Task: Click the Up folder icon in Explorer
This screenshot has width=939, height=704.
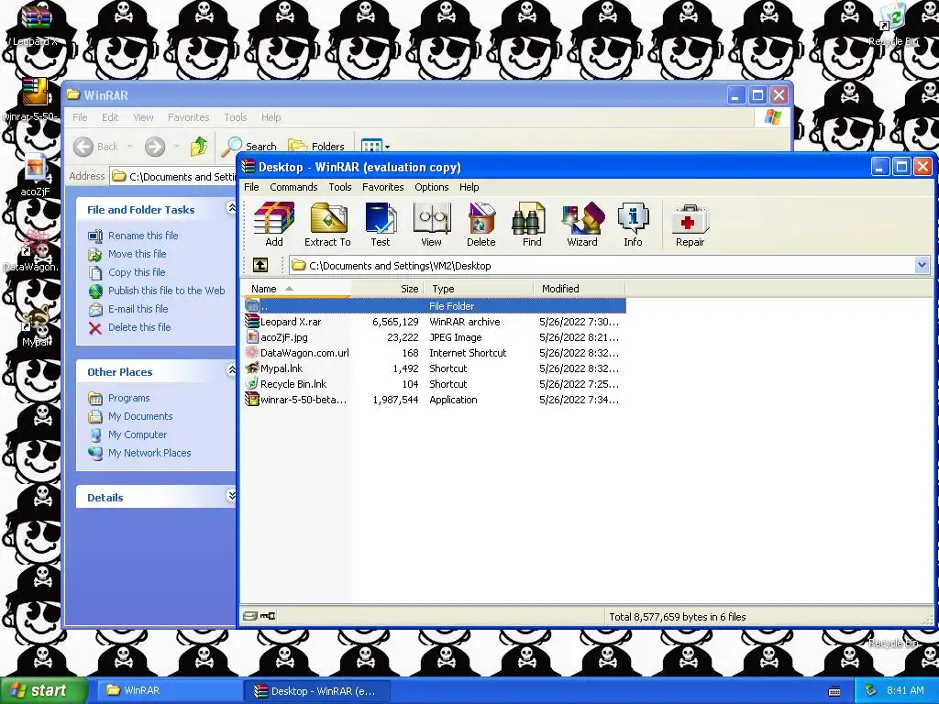Action: tap(199, 147)
